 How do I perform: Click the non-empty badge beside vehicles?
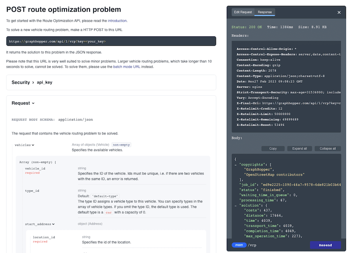[x=121, y=145]
